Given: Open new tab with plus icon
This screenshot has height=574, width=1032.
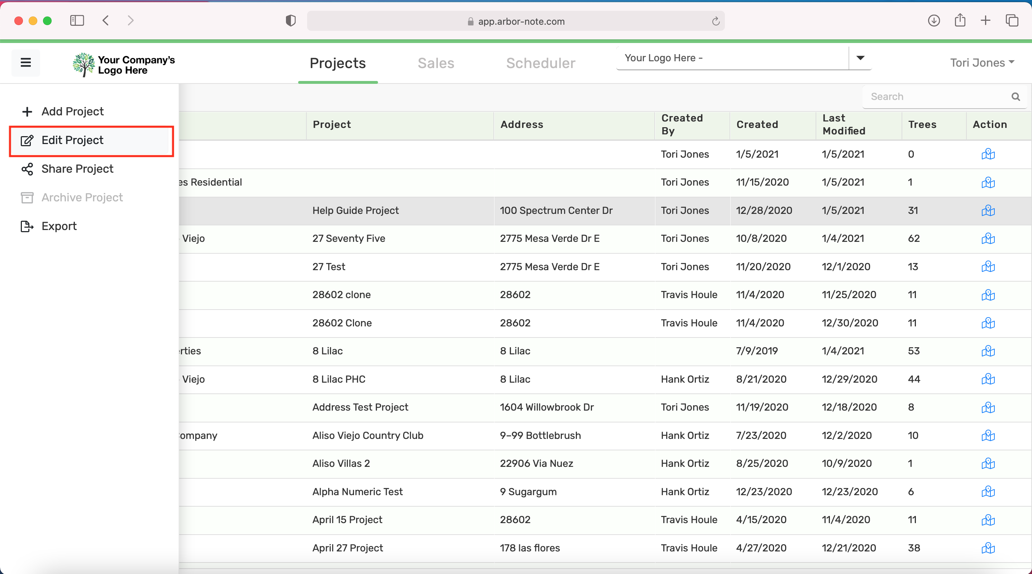Looking at the screenshot, I should pyautogui.click(x=985, y=20).
